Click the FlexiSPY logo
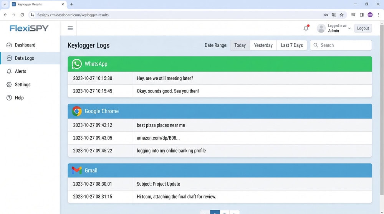Viewport: 384px width, 214px height. tap(29, 28)
